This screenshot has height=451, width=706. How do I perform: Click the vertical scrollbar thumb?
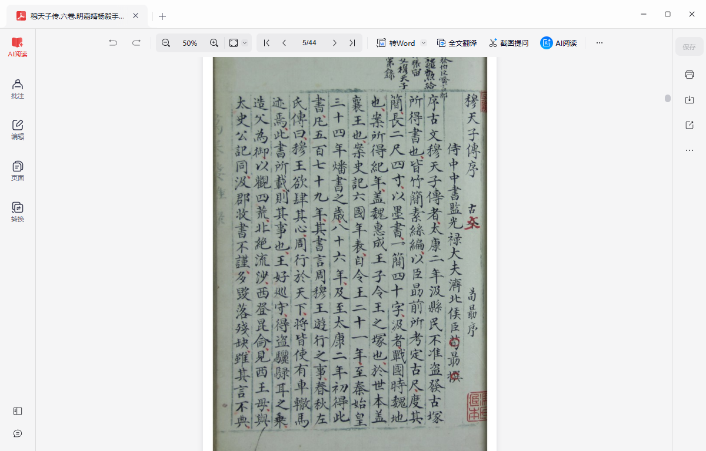pos(668,98)
